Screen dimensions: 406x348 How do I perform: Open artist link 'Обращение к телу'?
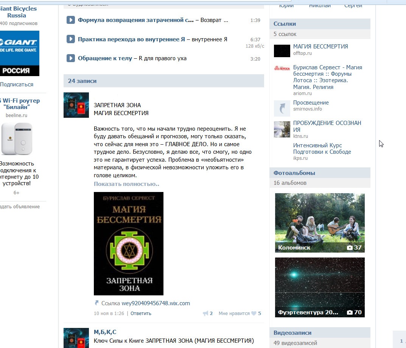pyautogui.click(x=105, y=58)
